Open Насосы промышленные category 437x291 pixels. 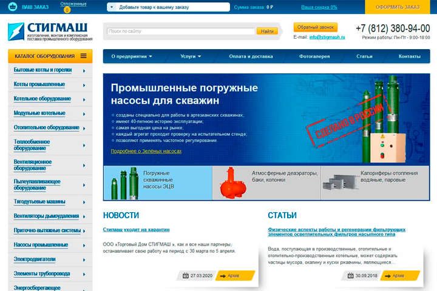(41, 245)
